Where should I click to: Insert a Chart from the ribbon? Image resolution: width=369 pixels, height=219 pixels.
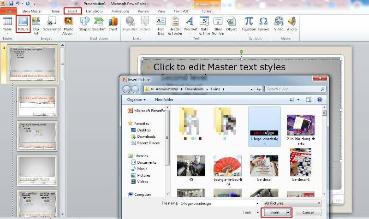(113, 24)
